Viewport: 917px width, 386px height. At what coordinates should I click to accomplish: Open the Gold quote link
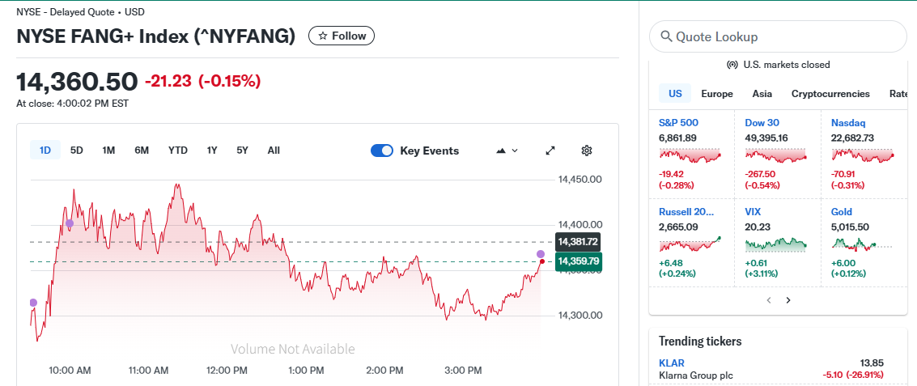point(841,212)
